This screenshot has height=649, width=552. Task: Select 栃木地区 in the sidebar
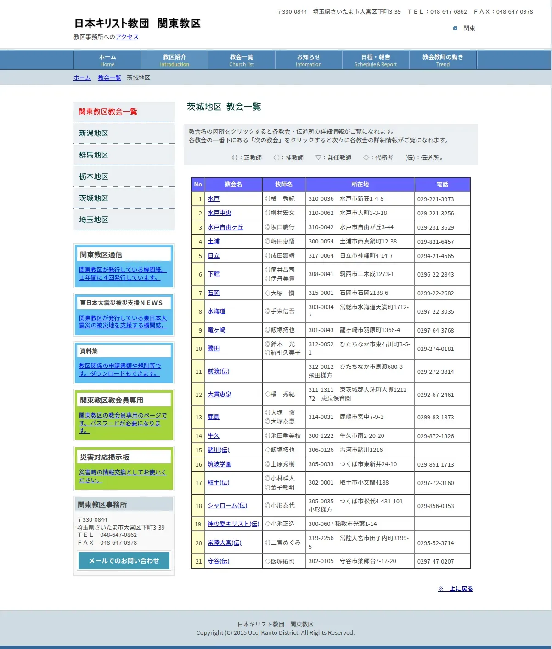[124, 176]
